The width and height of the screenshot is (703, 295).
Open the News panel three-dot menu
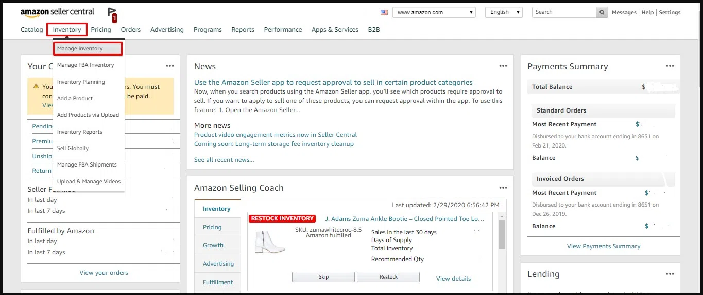(x=503, y=66)
